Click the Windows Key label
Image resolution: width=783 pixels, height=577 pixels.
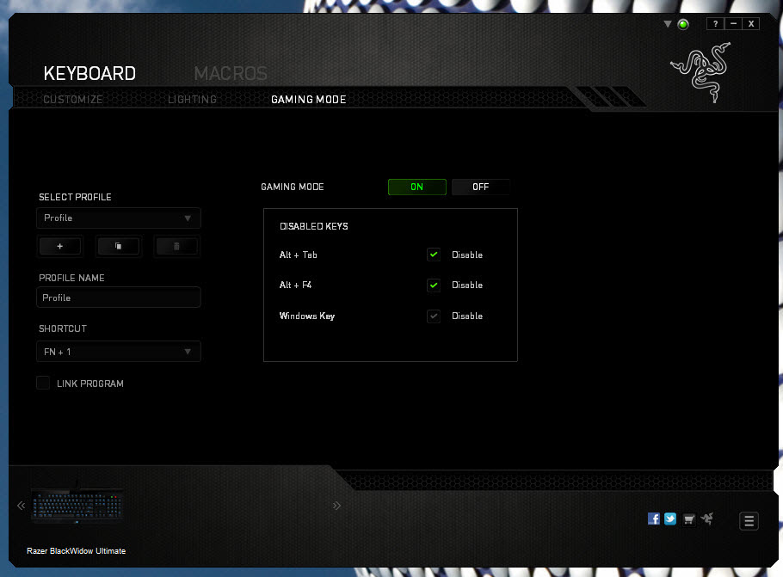point(307,316)
